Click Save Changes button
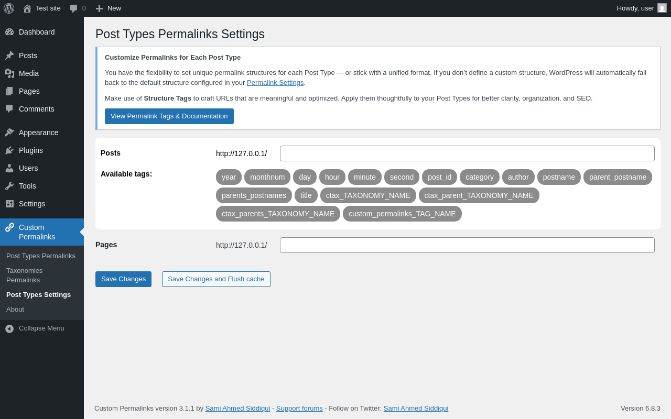Viewport: 671px width, 419px height. click(x=123, y=279)
